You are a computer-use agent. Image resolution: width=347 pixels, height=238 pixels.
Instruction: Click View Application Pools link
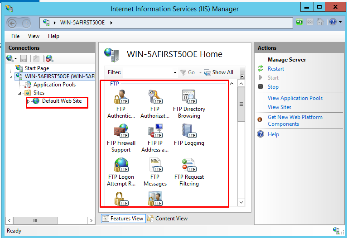pos(295,98)
